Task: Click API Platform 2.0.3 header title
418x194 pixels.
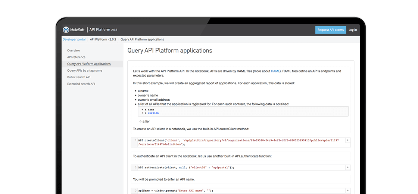Action: [x=103, y=30]
